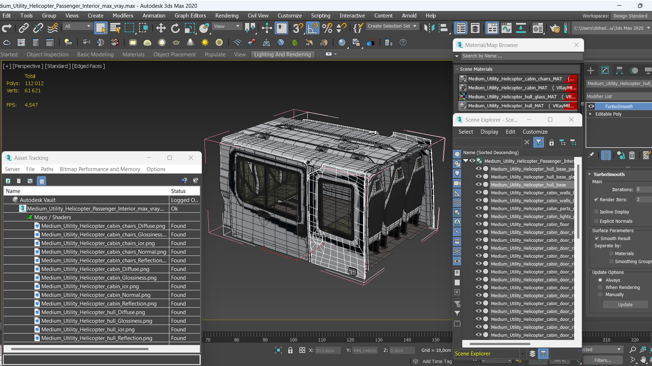This screenshot has height=366, width=652.
Task: Remove modifier with trash icon
Action: tap(632, 155)
